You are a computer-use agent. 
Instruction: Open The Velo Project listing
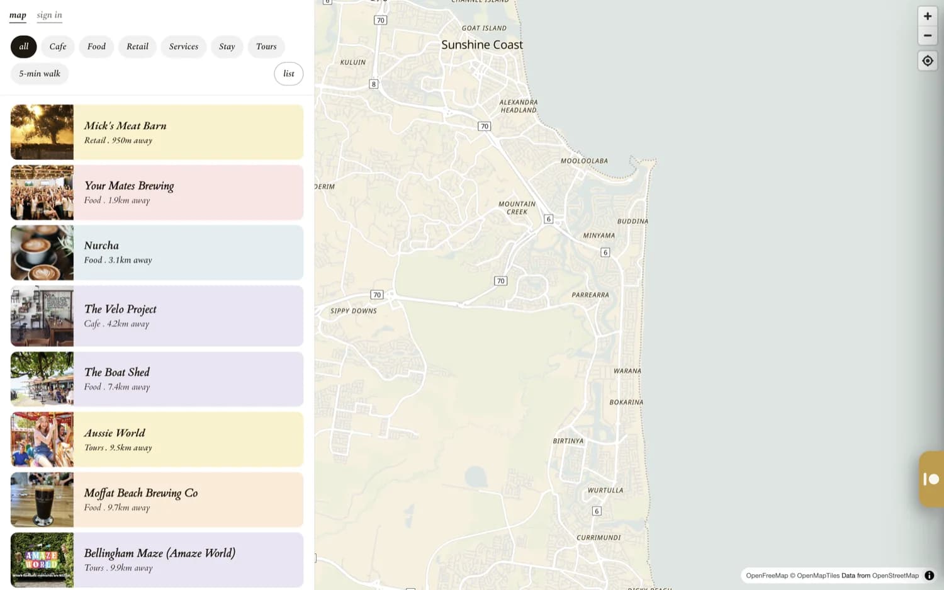[157, 316]
